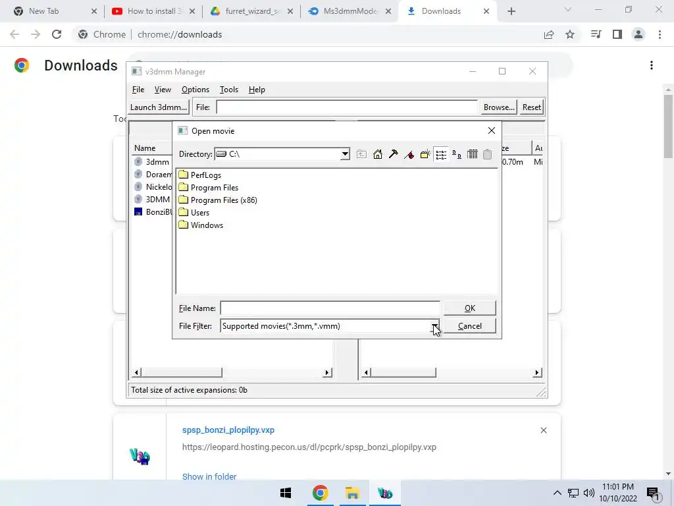Open the Downloads page three-dot menu
Viewport: 674px width, 506px height.
652,65
